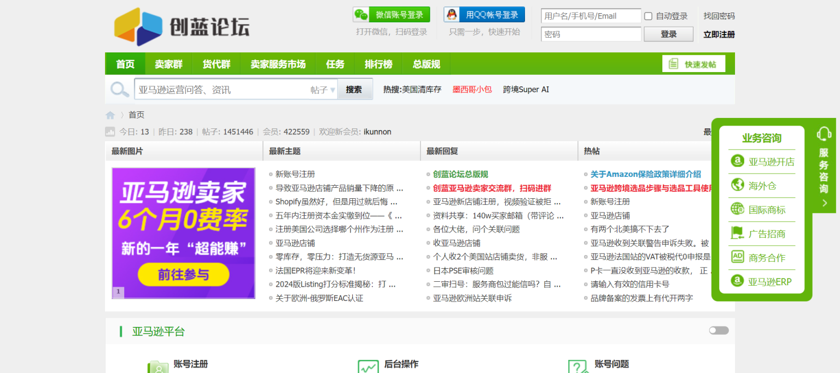Open the 帖子 search type dropdown
The image size is (840, 373).
(323, 89)
